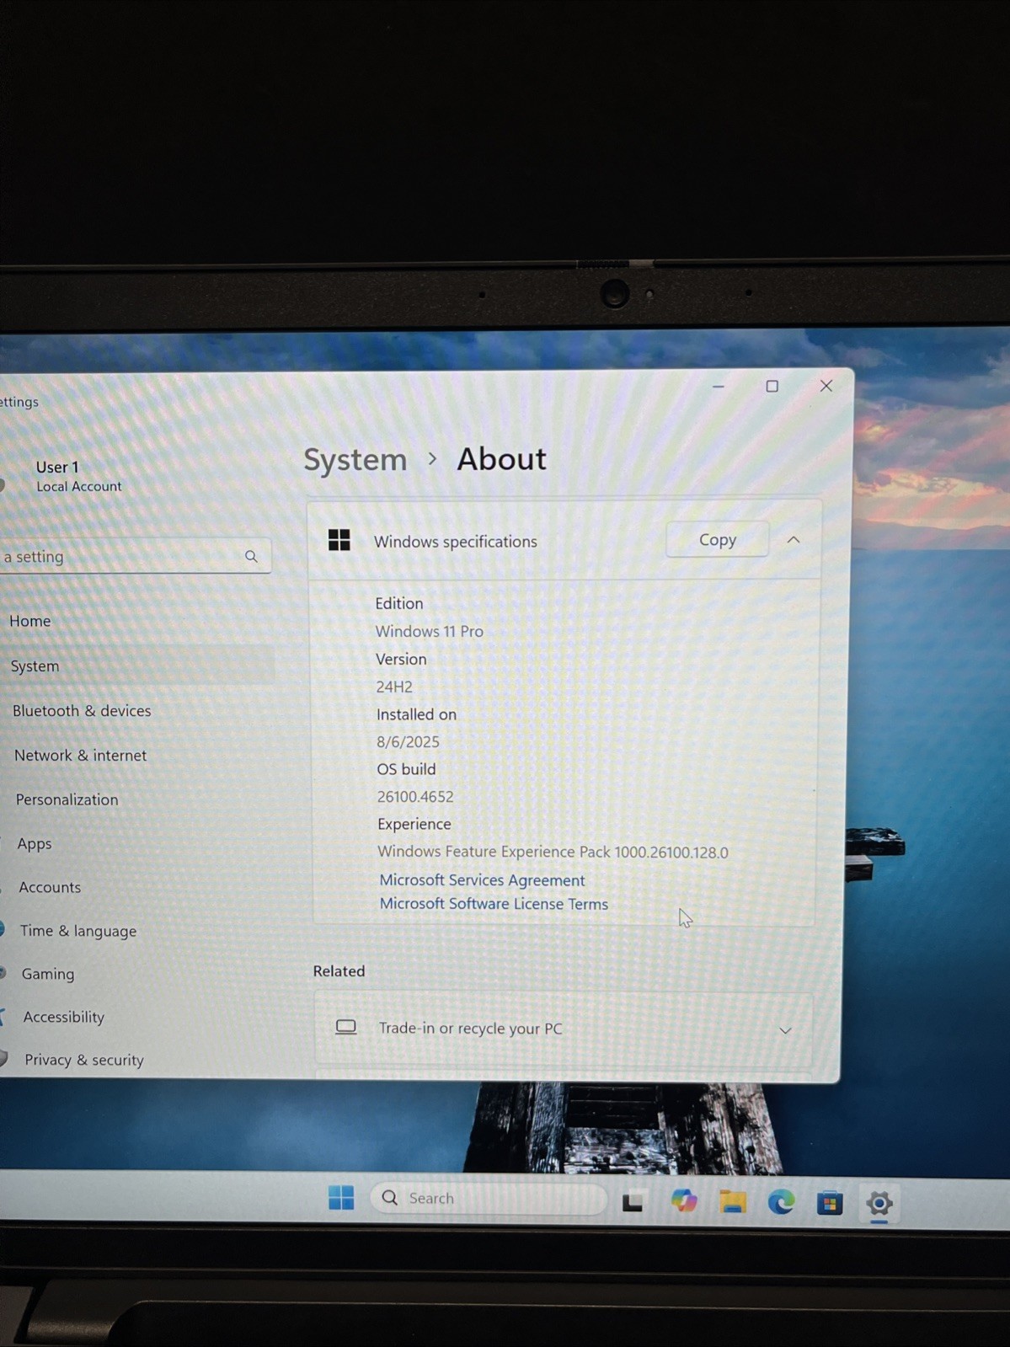Open Microsoft Software License Terms link
The height and width of the screenshot is (1347, 1010).
pos(494,903)
